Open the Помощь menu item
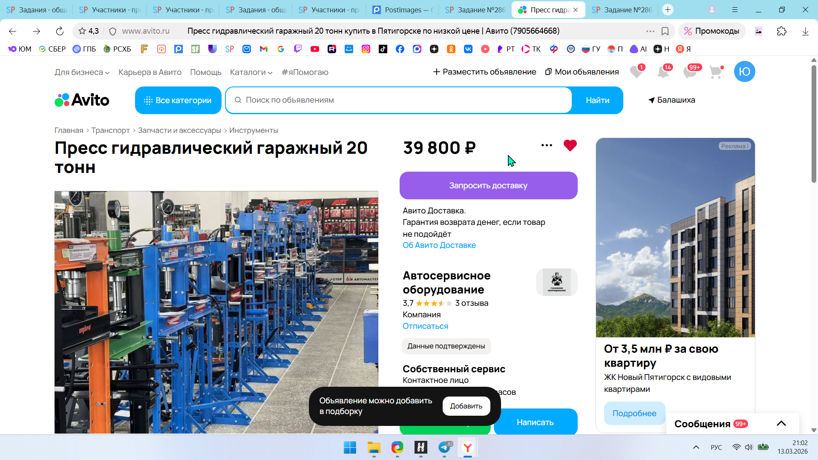Viewport: 818px width, 460px height. point(205,72)
